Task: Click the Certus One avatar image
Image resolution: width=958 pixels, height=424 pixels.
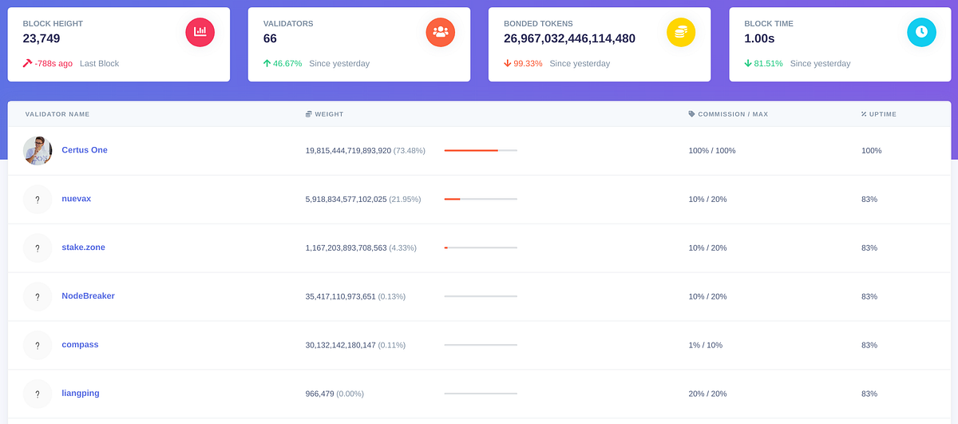Action: coord(38,150)
